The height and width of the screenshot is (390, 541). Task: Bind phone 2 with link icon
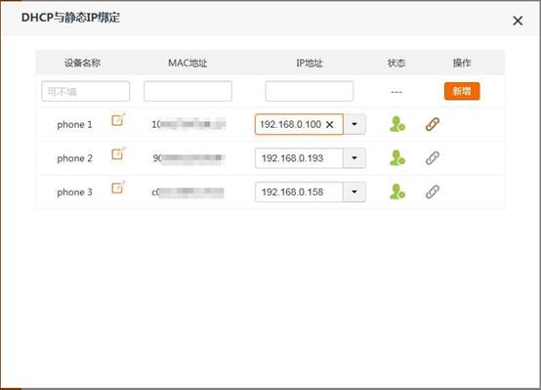click(433, 158)
